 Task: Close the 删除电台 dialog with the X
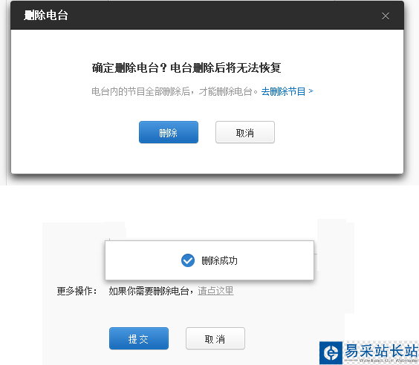point(386,16)
